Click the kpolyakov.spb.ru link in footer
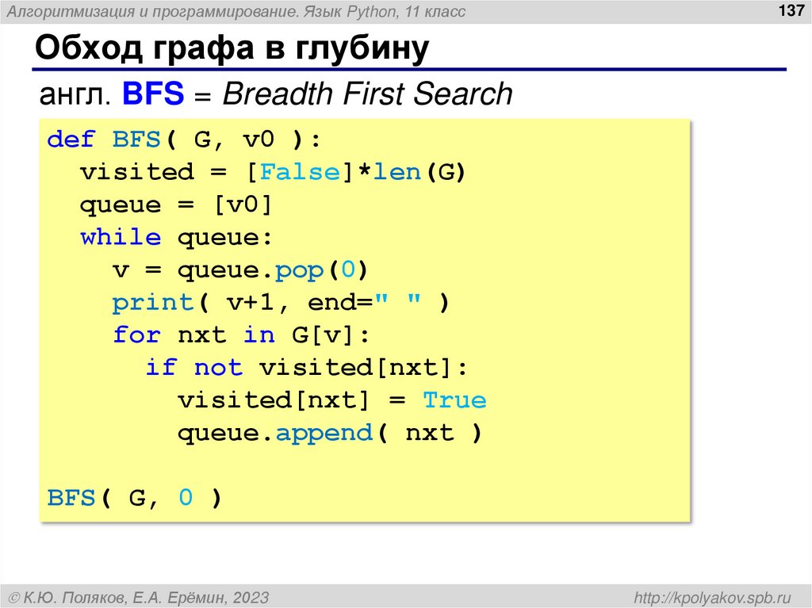The height and width of the screenshot is (608, 812). pos(713,598)
